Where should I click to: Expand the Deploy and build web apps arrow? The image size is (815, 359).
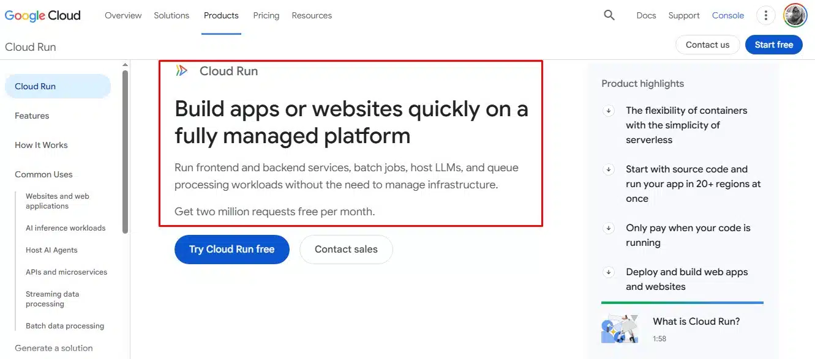tap(609, 272)
